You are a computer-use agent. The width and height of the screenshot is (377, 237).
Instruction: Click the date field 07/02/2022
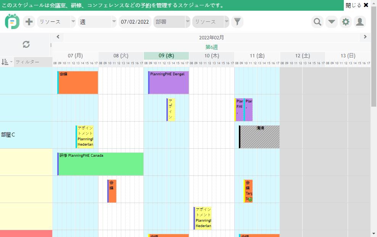(135, 22)
